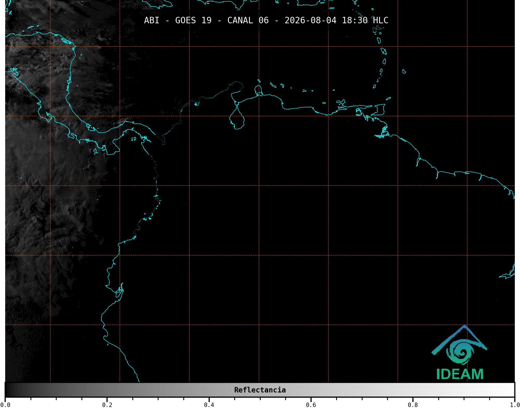
Task: Click the 0.4 colorbar tick label
Action: click(209, 405)
